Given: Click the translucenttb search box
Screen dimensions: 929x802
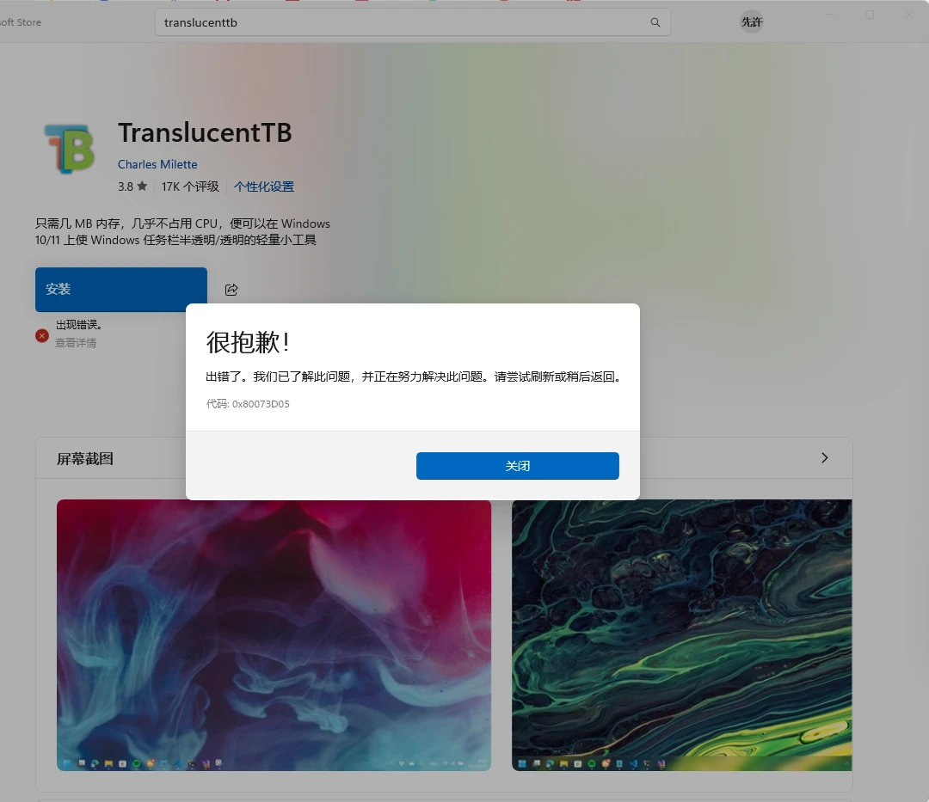Looking at the screenshot, I should (x=412, y=22).
